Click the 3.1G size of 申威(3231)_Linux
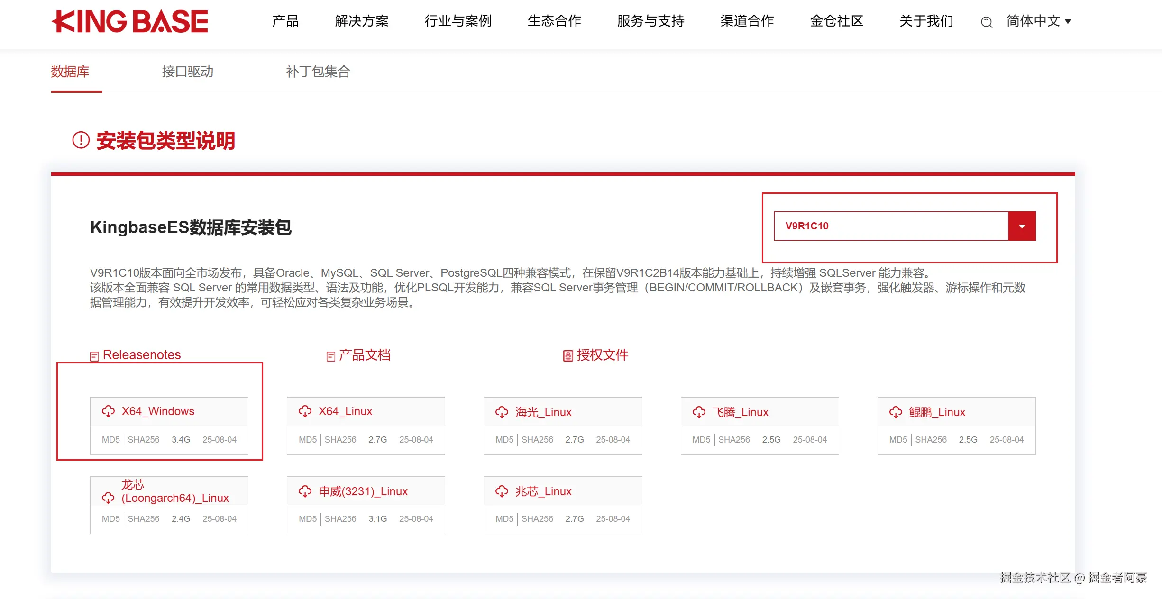Screen dimensions: 1162x599 (377, 519)
